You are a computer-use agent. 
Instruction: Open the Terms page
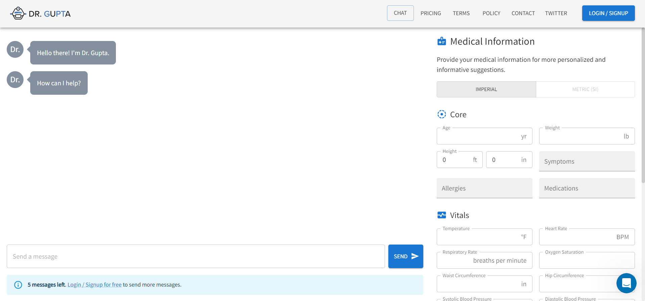461,13
